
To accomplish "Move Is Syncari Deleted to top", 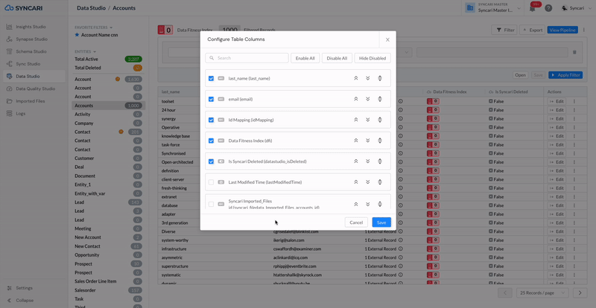I will pyautogui.click(x=356, y=161).
